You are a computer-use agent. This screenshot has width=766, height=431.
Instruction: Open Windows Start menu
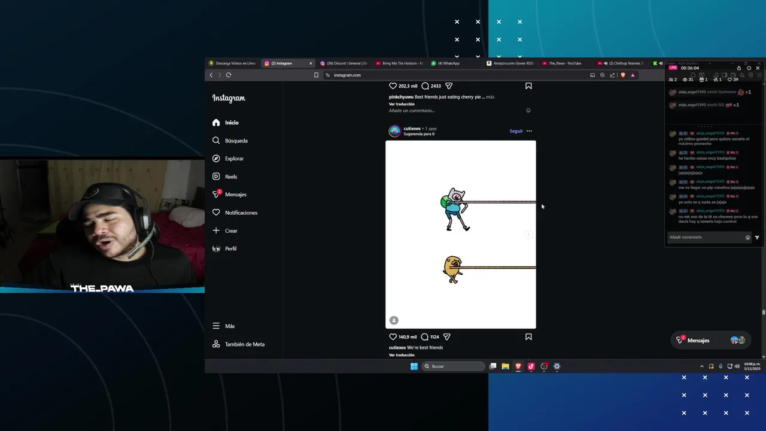tap(414, 366)
